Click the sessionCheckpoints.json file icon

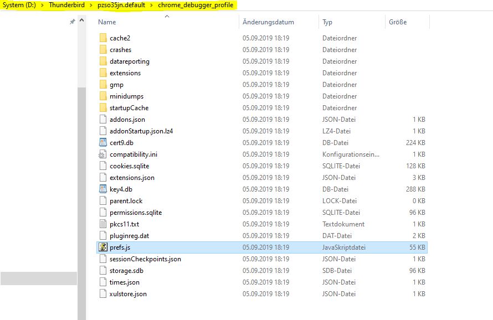point(103,259)
